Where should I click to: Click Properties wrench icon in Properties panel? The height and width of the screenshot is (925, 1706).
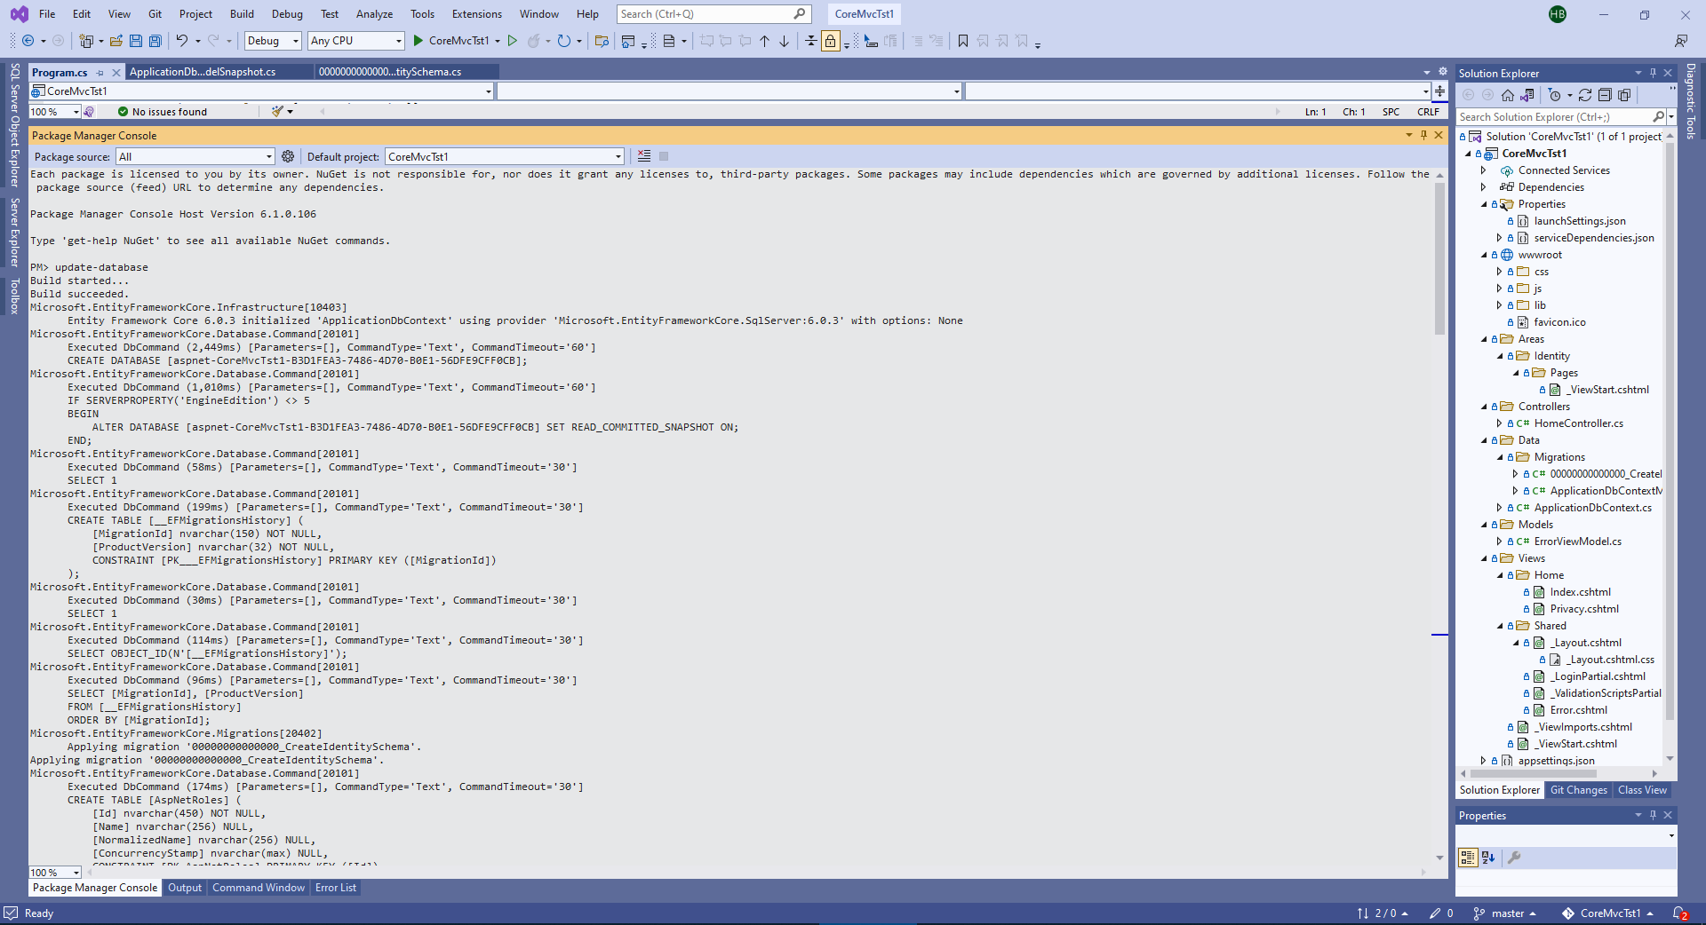pos(1514,858)
